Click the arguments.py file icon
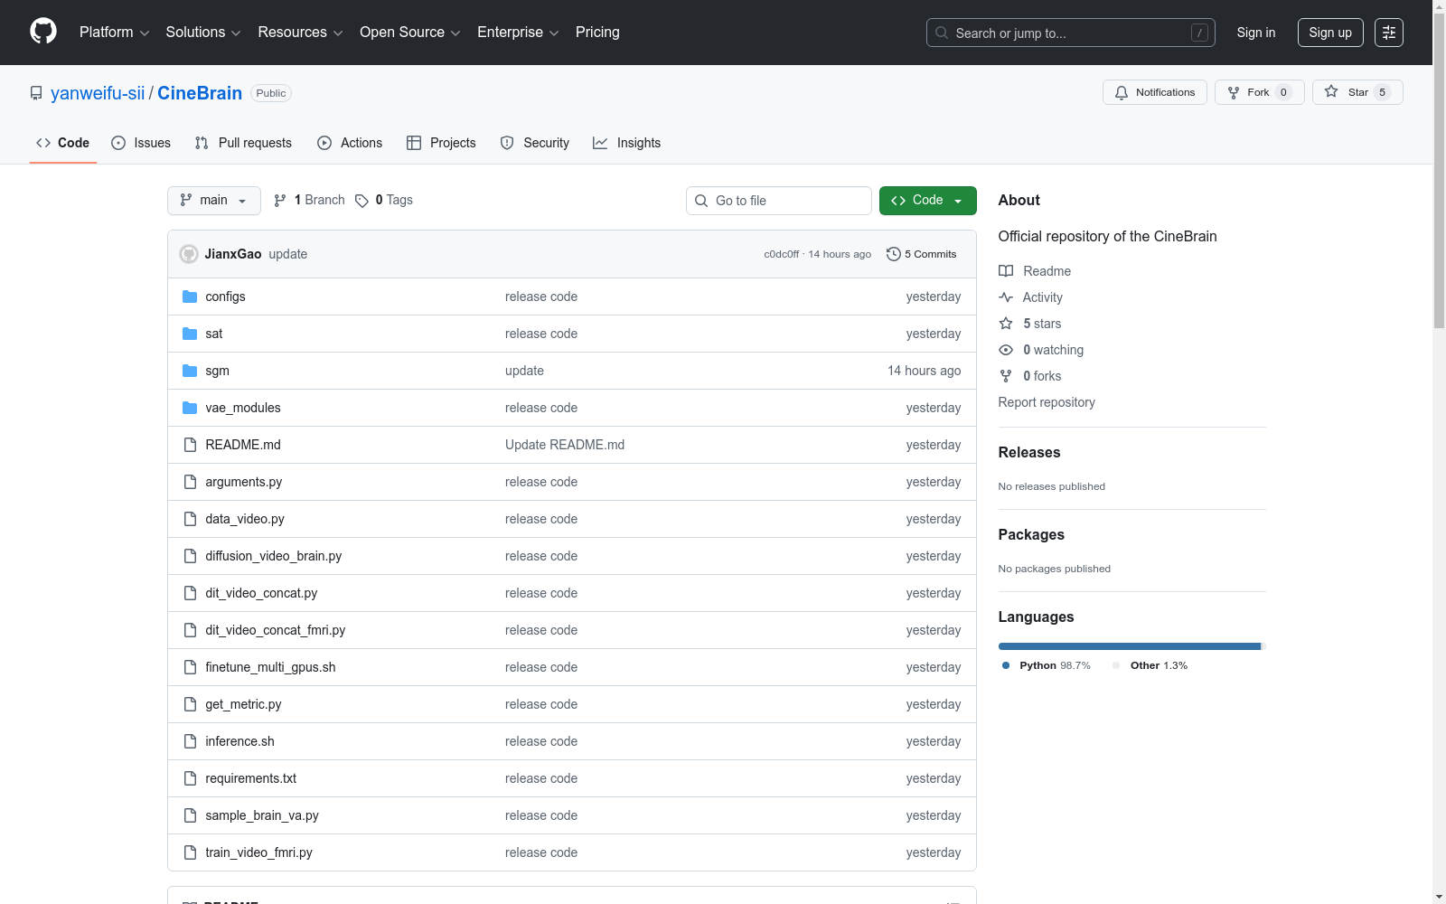 (x=190, y=482)
